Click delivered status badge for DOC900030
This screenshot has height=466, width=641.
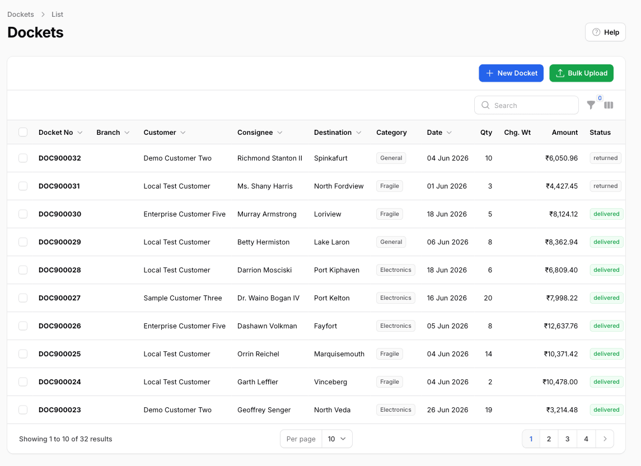[x=606, y=214]
